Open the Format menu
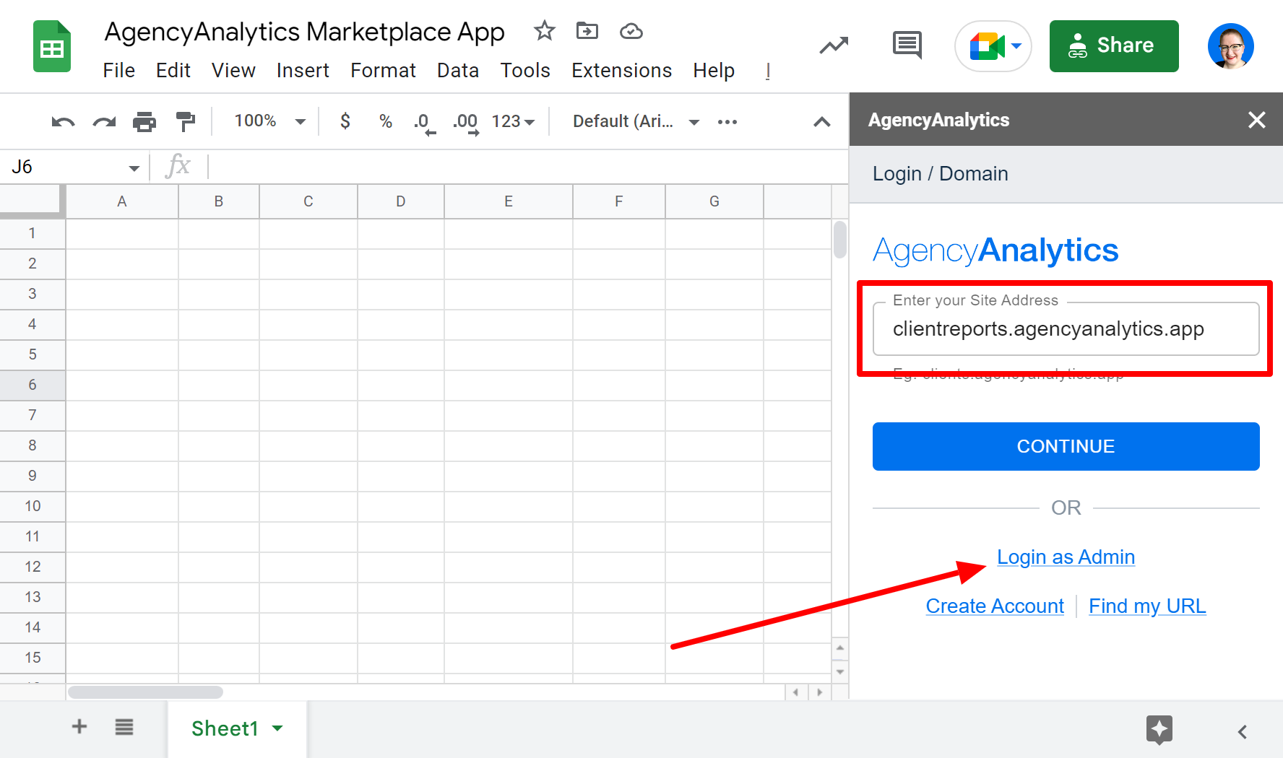 [383, 71]
